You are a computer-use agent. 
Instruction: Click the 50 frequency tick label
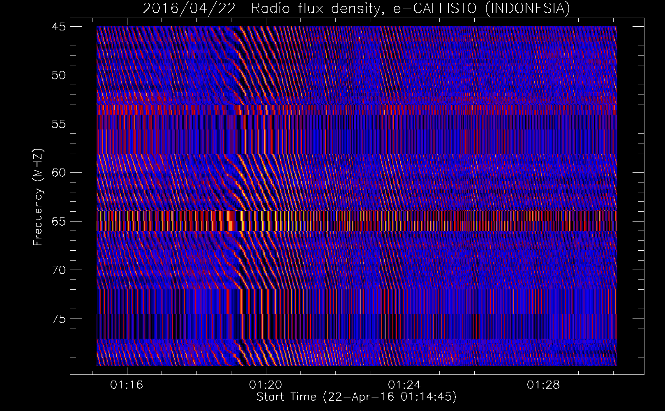coord(58,75)
